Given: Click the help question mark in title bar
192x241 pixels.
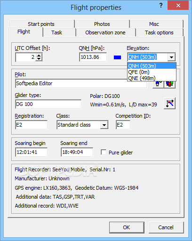Looking at the screenshot, I should (x=161, y=6).
